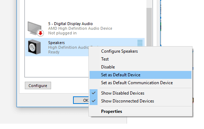Viewport: 204px width, 129px height.
Task: Click the Speakers volume level meter
Action: 140,43
